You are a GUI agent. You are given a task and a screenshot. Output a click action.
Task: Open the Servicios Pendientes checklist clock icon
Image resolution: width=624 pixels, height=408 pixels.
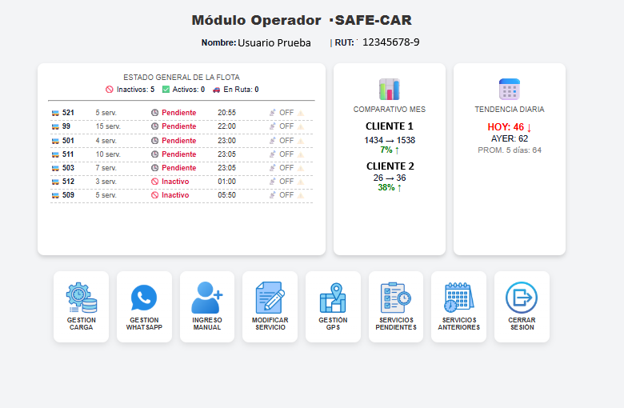pyautogui.click(x=395, y=298)
